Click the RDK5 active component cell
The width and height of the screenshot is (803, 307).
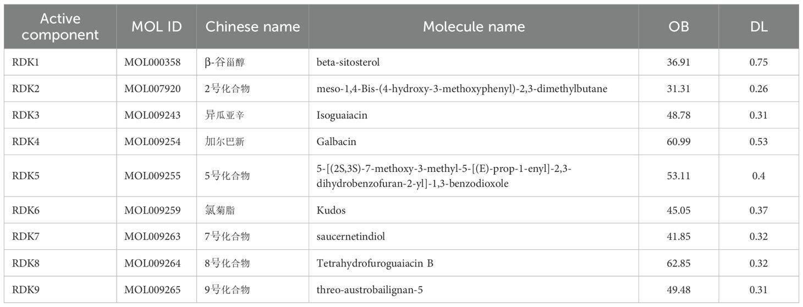(x=26, y=176)
